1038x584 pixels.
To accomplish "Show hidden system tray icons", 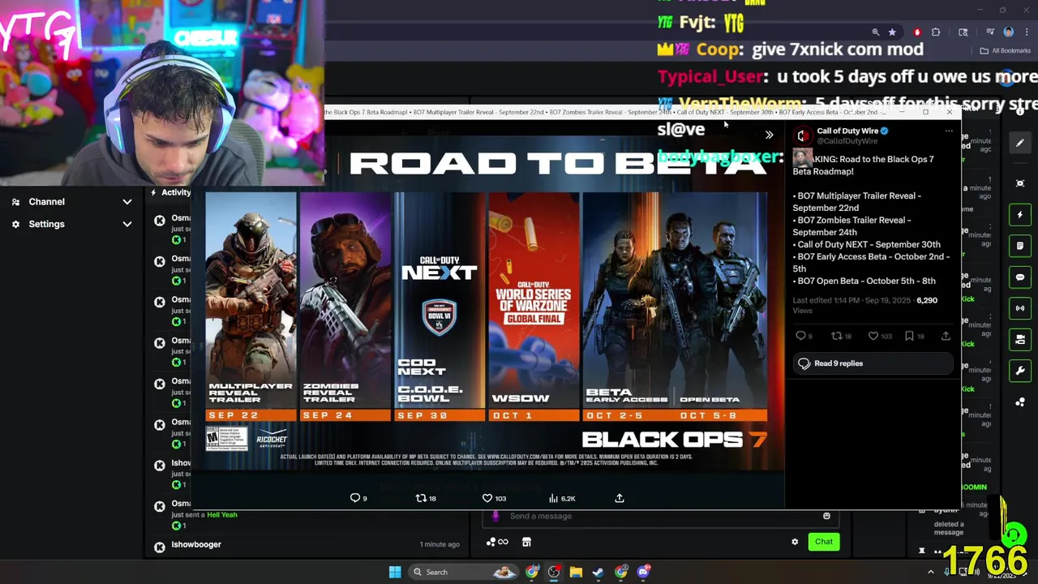I will click(x=930, y=572).
